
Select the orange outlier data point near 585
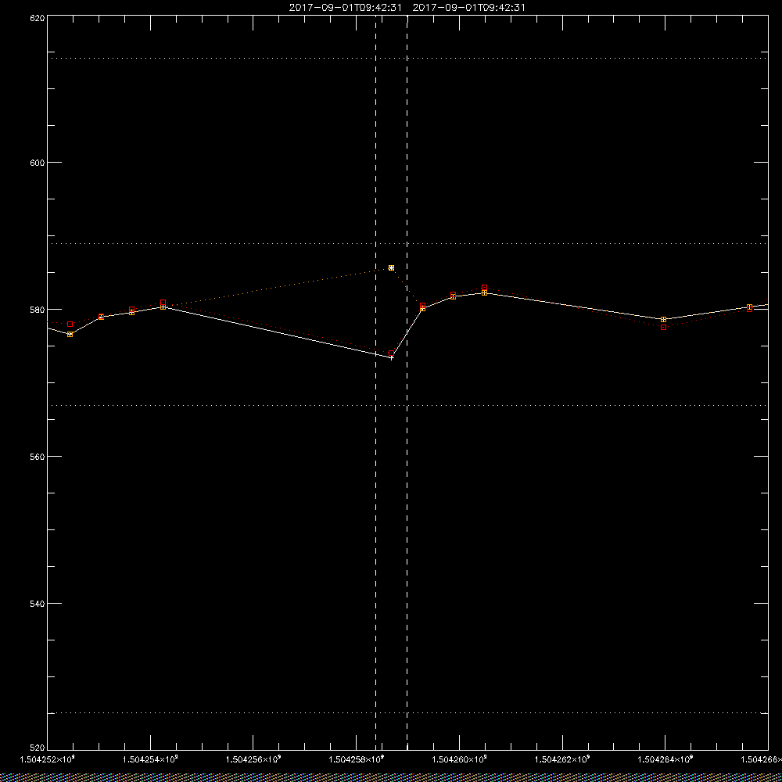pyautogui.click(x=392, y=267)
